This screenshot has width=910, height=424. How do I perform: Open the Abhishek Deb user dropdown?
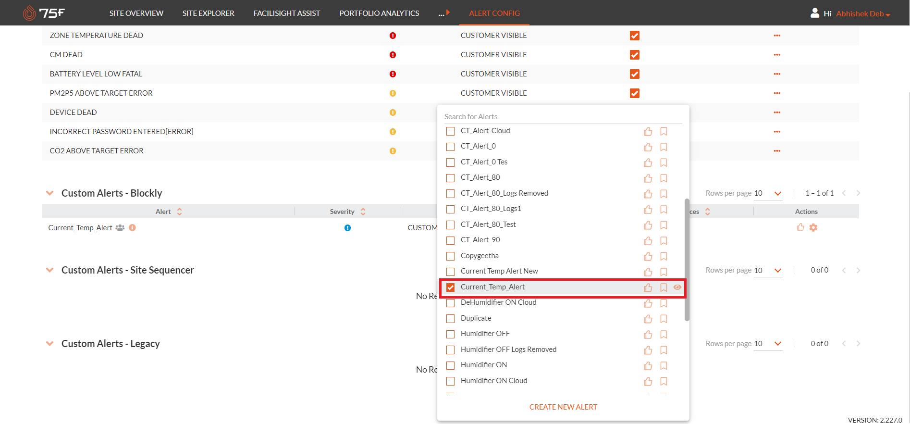point(863,13)
